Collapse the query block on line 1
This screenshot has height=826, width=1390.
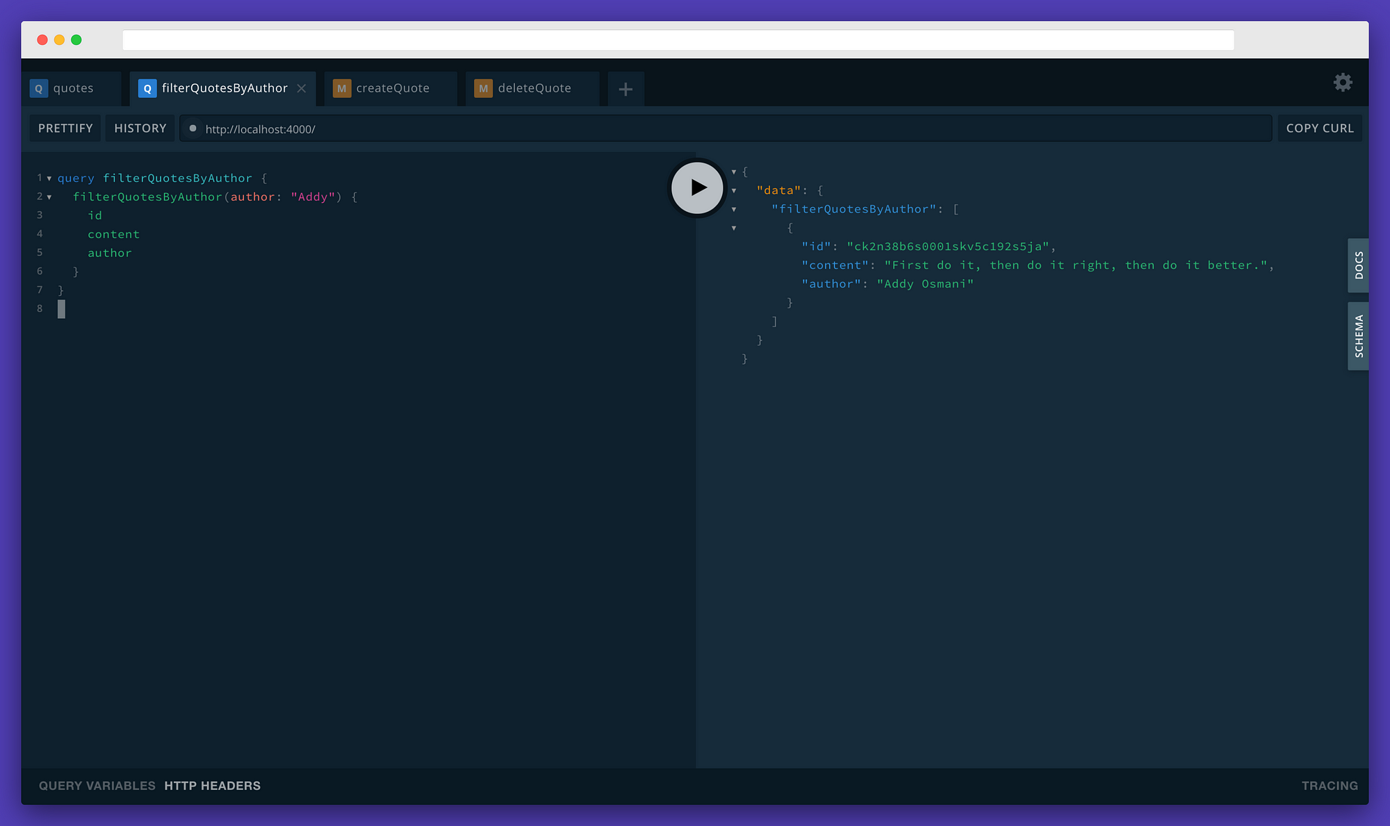[49, 179]
